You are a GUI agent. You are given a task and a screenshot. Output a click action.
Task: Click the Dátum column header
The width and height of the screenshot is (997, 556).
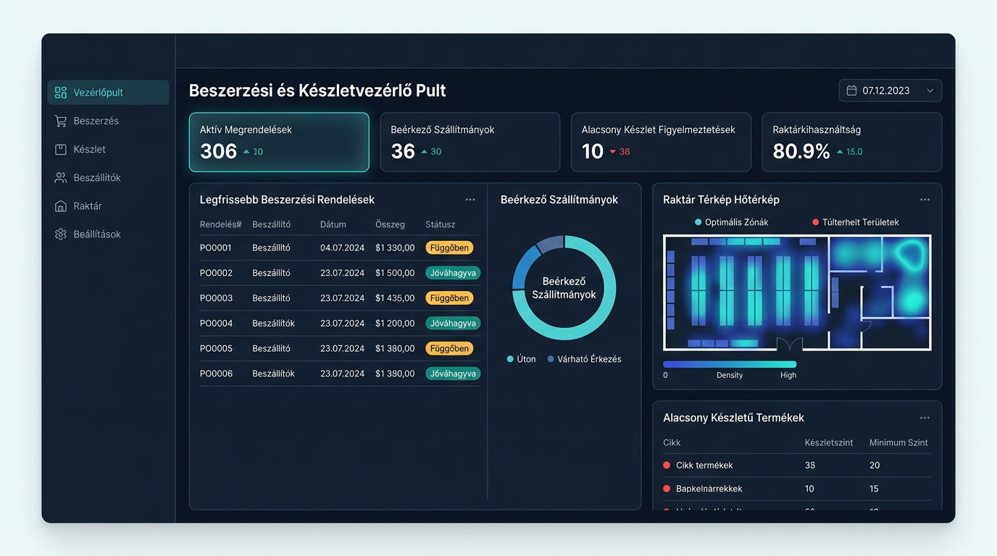[x=333, y=224]
